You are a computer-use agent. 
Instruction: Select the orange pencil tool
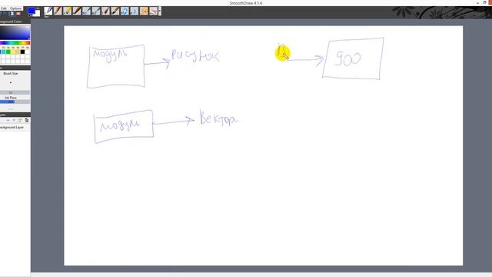click(58, 12)
